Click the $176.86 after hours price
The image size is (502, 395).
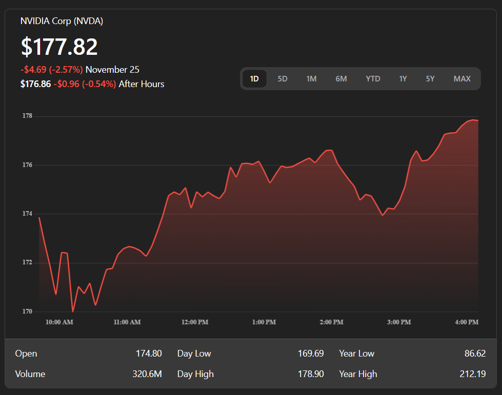pos(35,84)
